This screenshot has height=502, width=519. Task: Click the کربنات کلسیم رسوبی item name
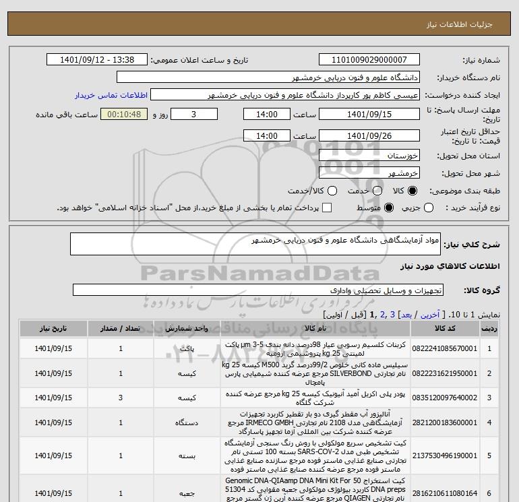click(x=315, y=349)
